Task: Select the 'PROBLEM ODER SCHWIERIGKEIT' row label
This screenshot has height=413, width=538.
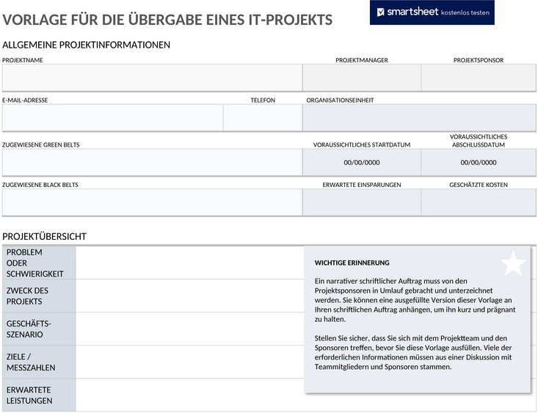Action: pos(39,263)
